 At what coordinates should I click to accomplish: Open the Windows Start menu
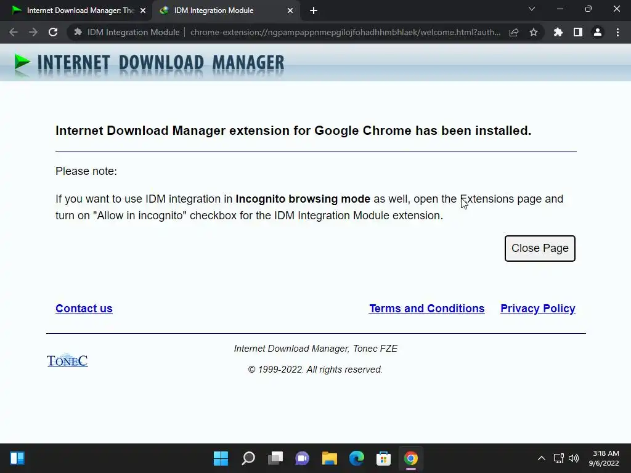[221, 458]
